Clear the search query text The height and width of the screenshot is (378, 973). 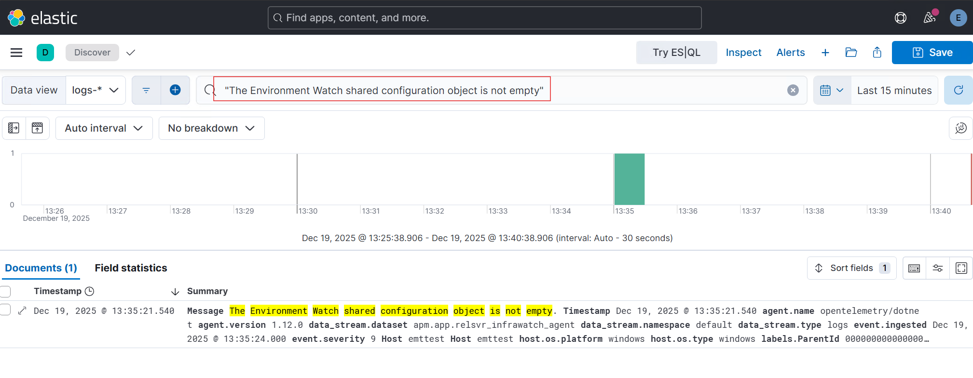click(x=793, y=90)
